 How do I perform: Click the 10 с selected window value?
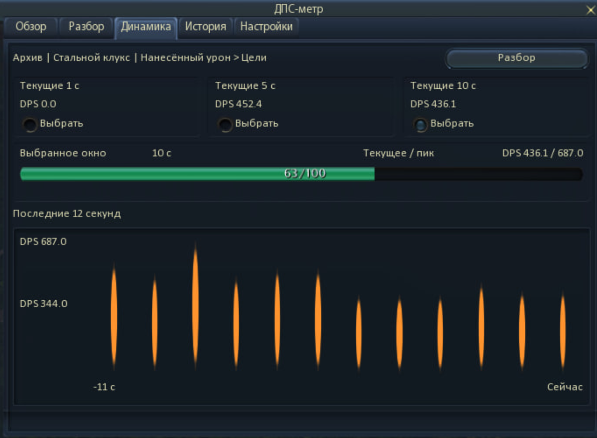[162, 153]
